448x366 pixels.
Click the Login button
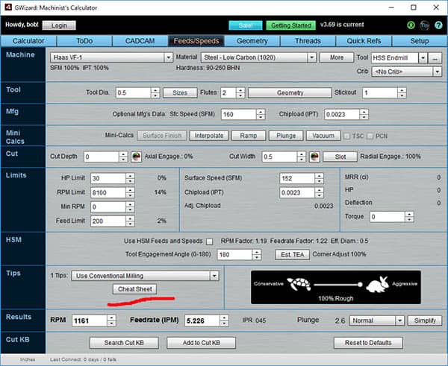pyautogui.click(x=59, y=25)
